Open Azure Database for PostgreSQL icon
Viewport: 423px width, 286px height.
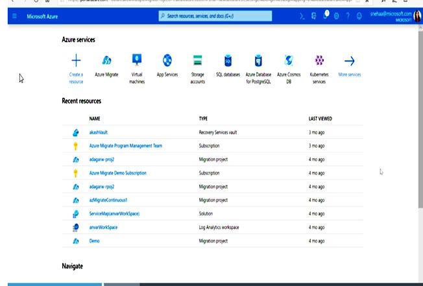point(258,60)
